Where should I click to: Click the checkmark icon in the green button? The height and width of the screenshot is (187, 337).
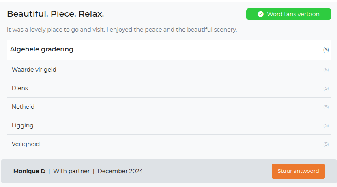tap(260, 14)
